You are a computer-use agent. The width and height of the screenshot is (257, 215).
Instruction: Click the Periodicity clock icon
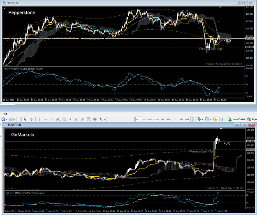(x=3, y=119)
